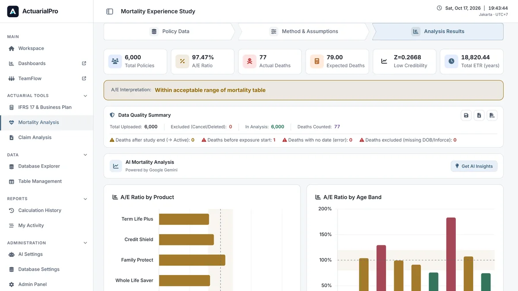Click the Low Credibility chart icon

tap(384, 61)
